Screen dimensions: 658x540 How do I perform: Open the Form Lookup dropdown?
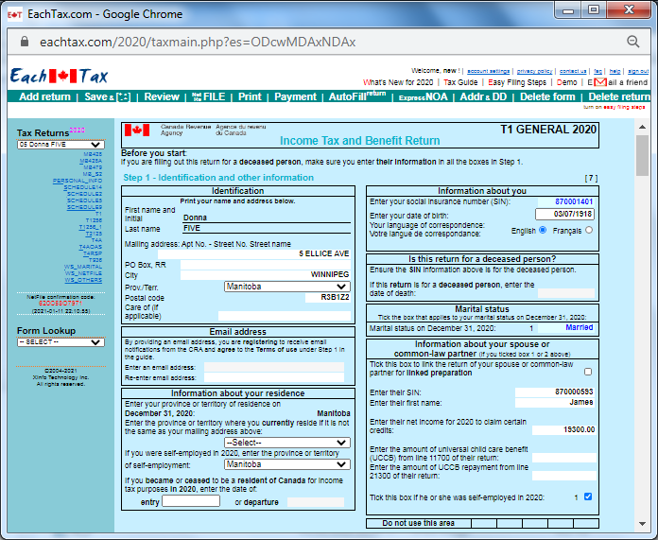pyautogui.click(x=61, y=342)
